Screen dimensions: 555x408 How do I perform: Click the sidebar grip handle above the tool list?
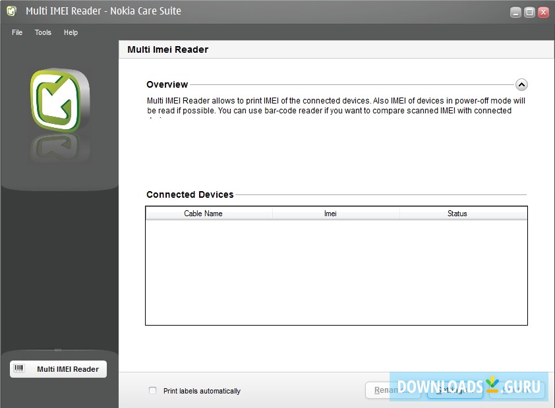coord(58,350)
